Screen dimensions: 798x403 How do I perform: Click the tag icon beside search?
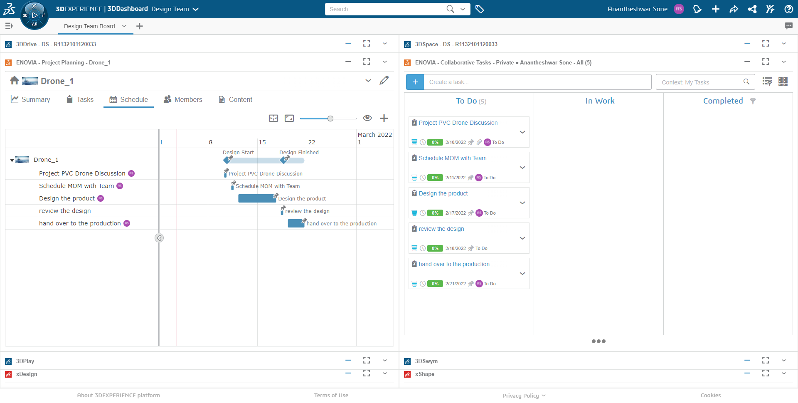[x=480, y=9]
